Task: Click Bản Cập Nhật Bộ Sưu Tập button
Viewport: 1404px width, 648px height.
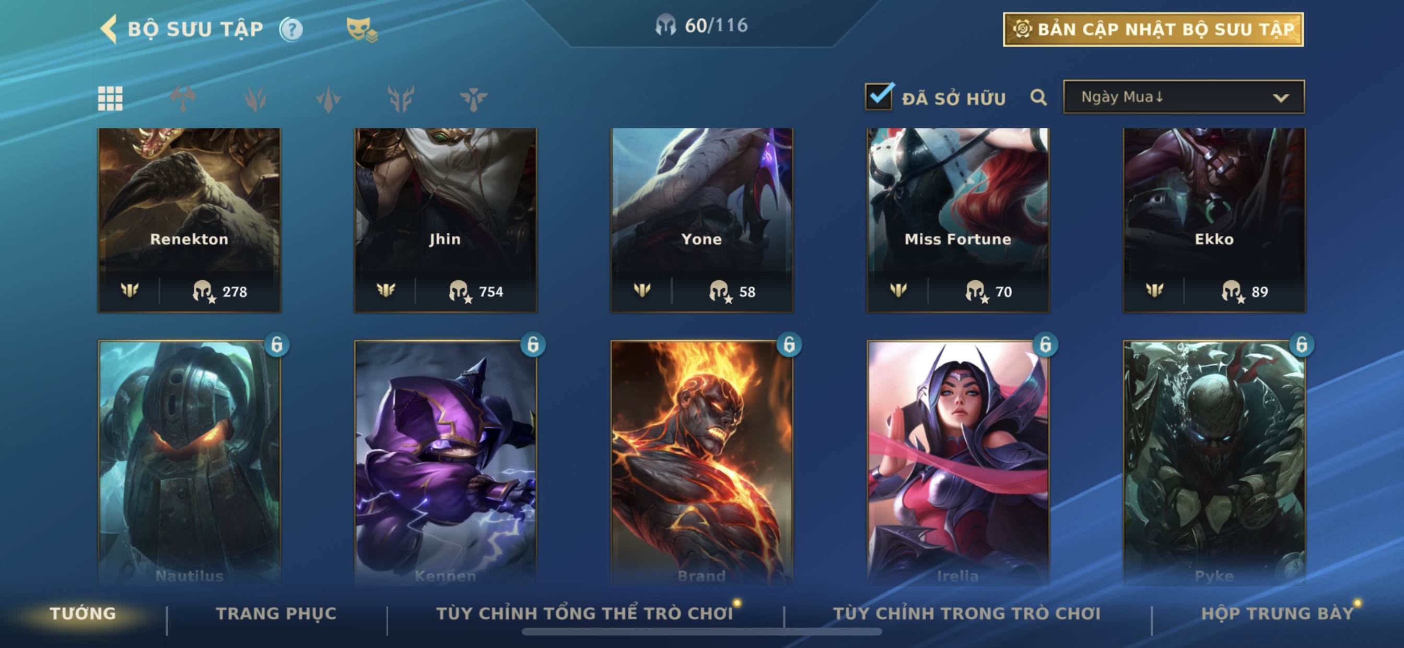Action: tap(1153, 29)
